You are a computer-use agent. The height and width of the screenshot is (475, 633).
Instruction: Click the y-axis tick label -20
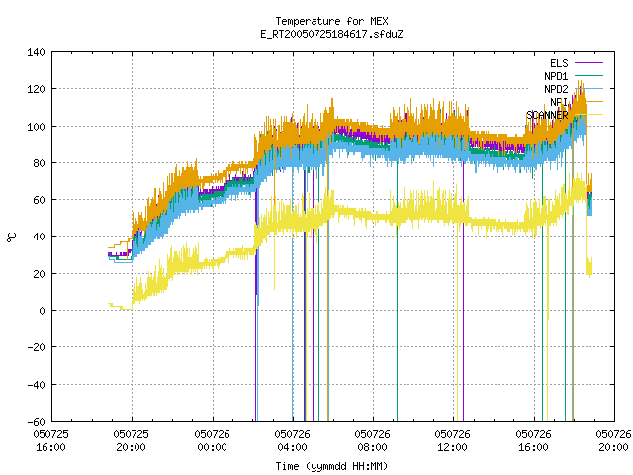[x=36, y=347]
